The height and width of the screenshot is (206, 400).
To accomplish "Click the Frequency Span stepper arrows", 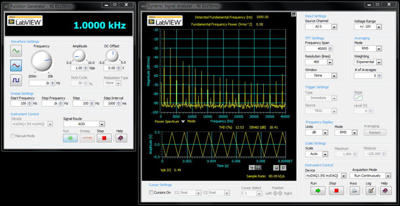I will click(330, 49).
